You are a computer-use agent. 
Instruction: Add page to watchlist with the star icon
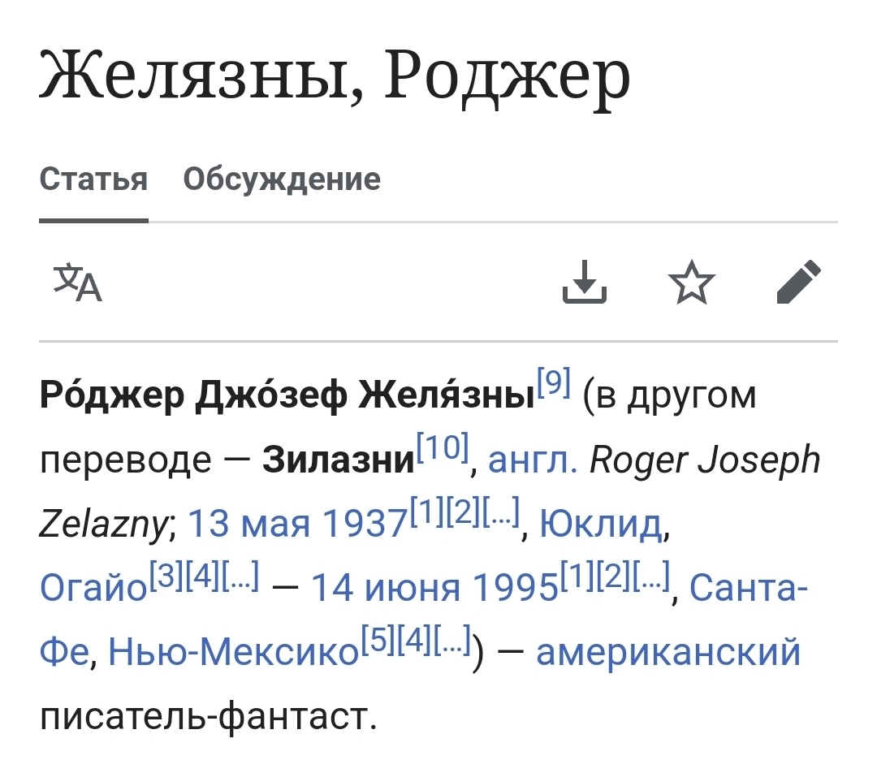click(x=692, y=282)
